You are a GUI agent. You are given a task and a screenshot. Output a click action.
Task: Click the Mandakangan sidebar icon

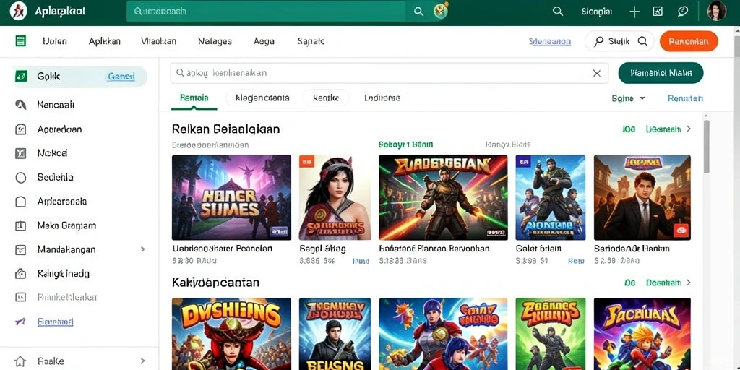[21, 249]
